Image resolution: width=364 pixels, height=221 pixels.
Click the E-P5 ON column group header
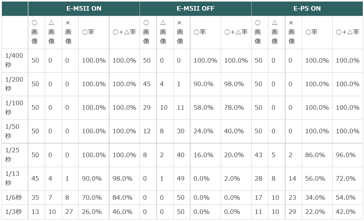[x=307, y=9]
